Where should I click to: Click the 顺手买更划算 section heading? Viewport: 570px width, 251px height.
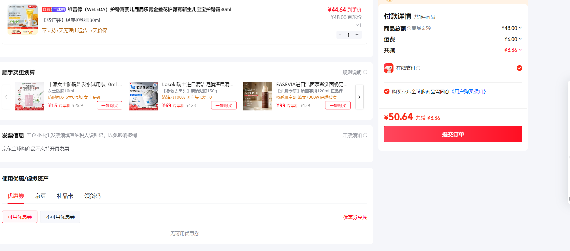point(18,73)
